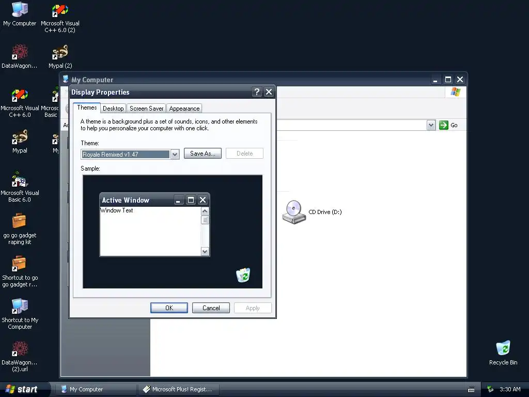The image size is (529, 397).
Task: Click Microsoft Plus! Registration taskbar button
Action: coord(179,389)
